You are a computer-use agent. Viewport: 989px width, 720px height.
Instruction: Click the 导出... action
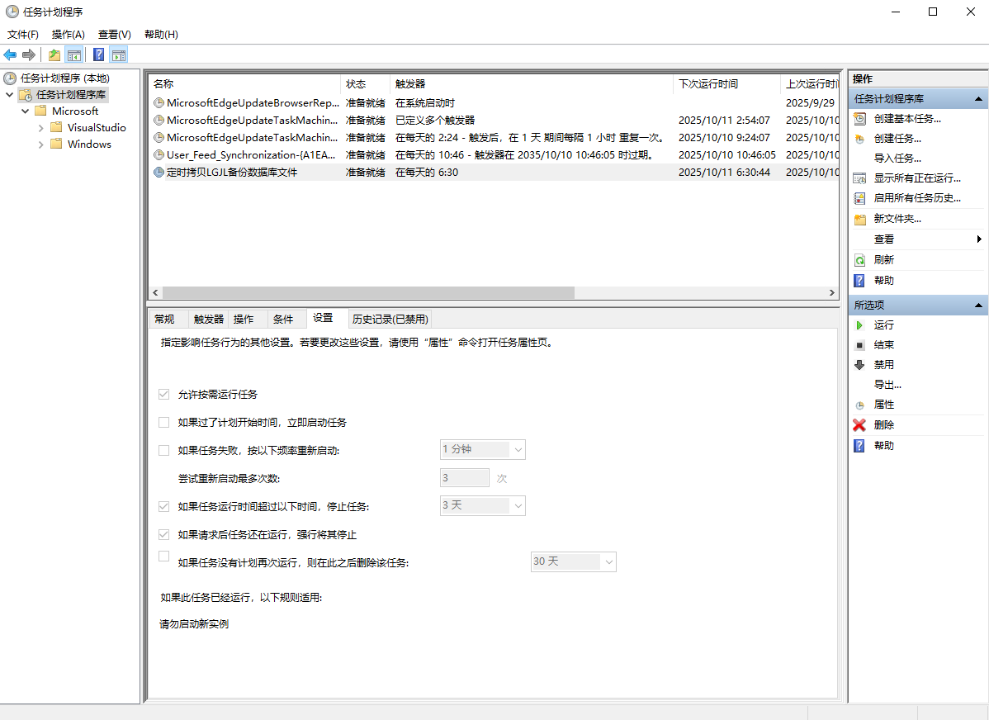pos(887,385)
